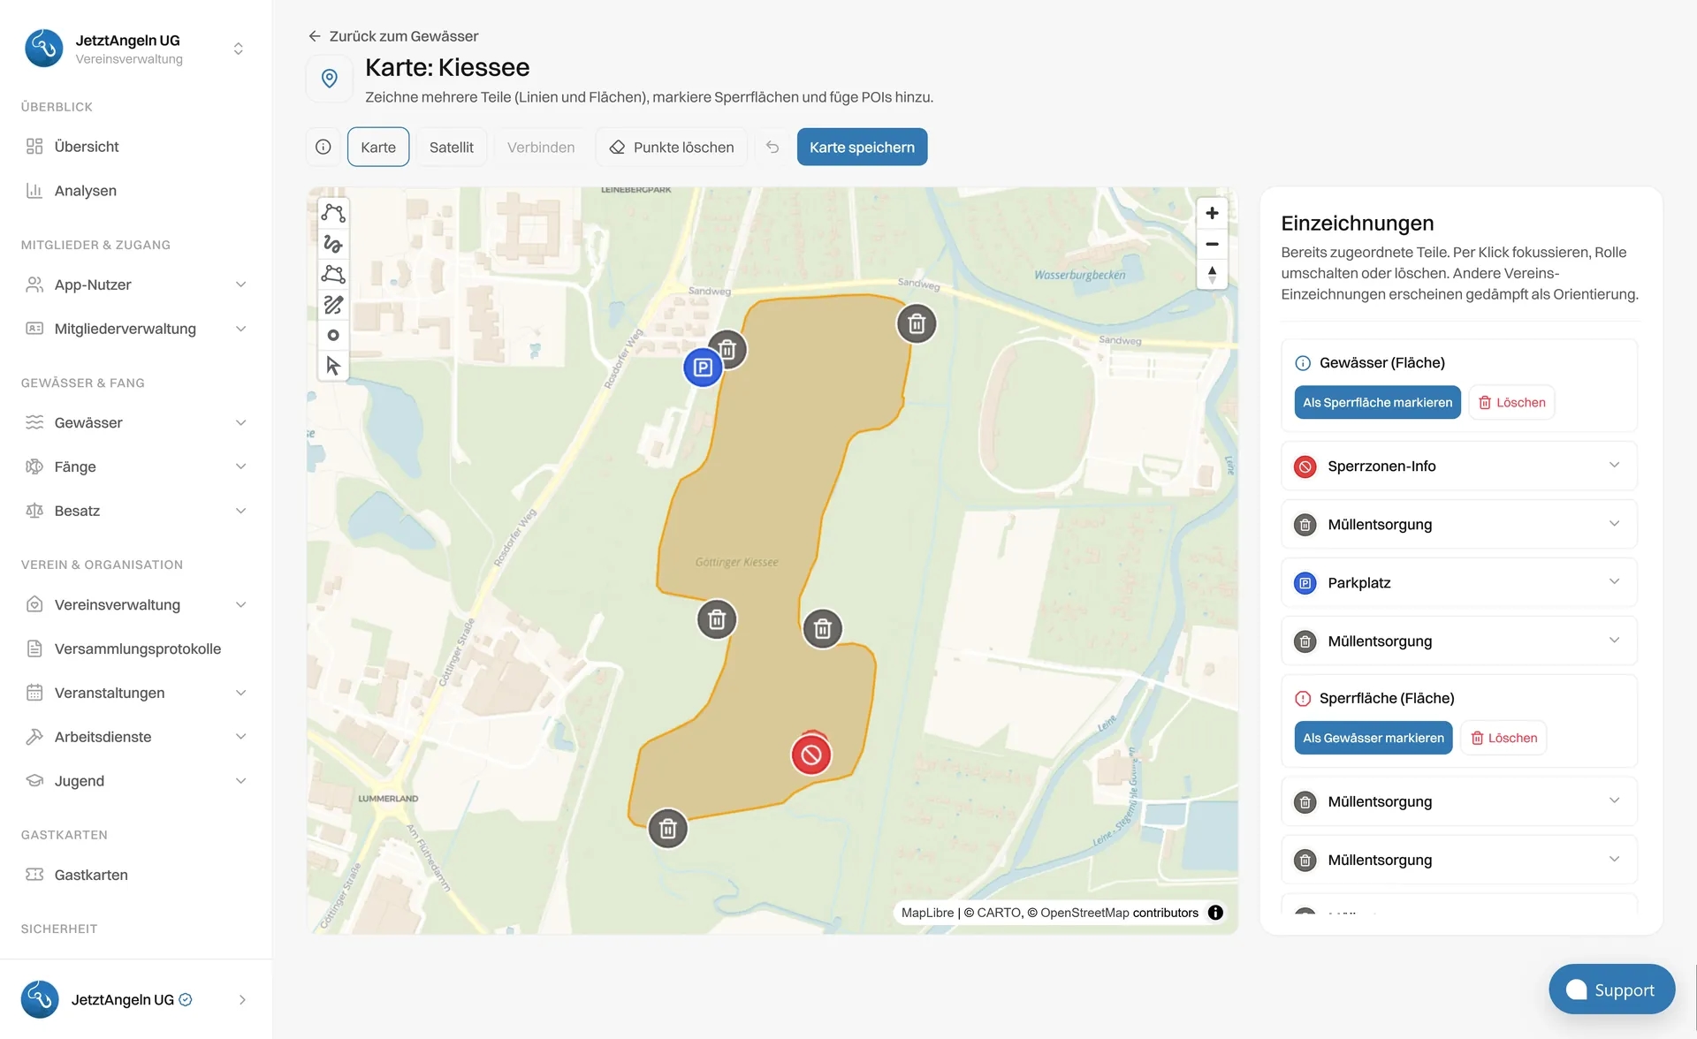Select the polyline drawing tool

click(333, 213)
